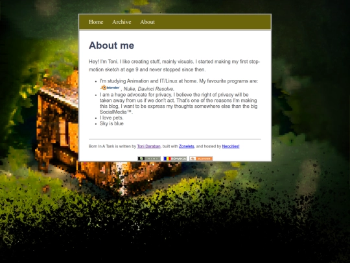The height and width of the screenshot is (263, 350).
Task: Go to the Archive page
Action: [121, 22]
